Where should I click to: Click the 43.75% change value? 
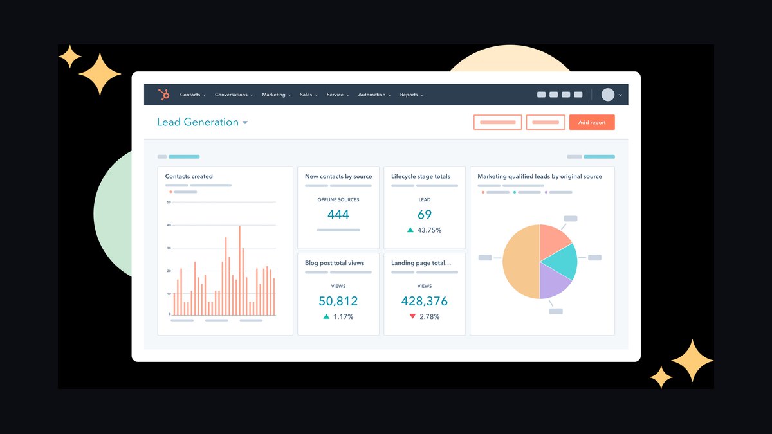point(430,230)
